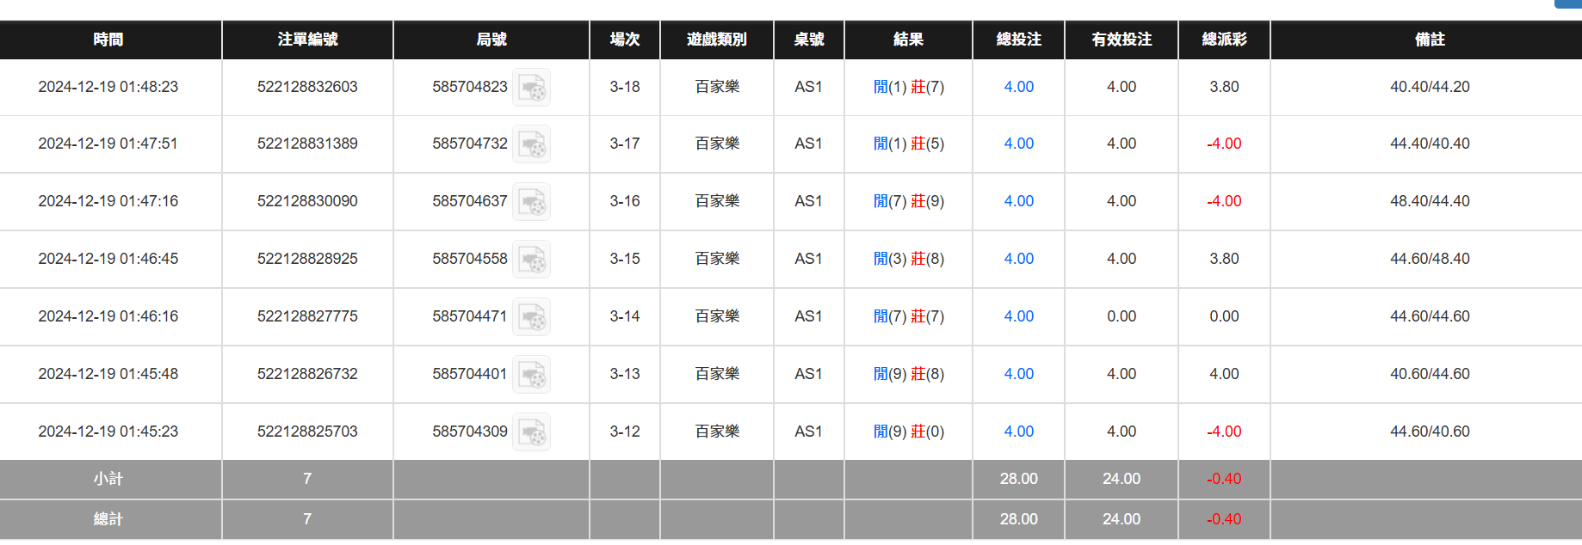Select bet slip number 522128832603

tap(307, 87)
